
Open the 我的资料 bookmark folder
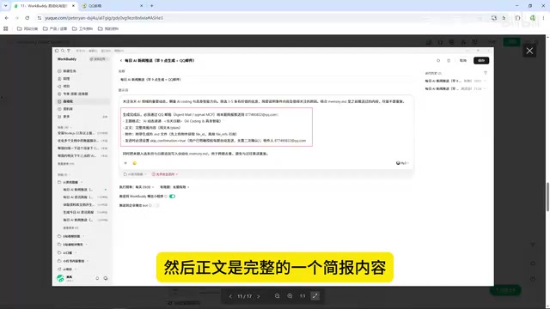(108, 28)
